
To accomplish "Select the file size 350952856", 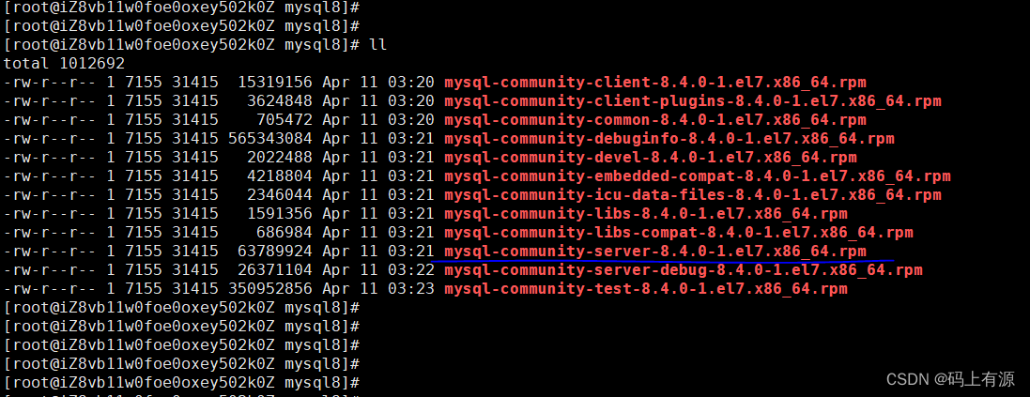I will click(x=270, y=289).
